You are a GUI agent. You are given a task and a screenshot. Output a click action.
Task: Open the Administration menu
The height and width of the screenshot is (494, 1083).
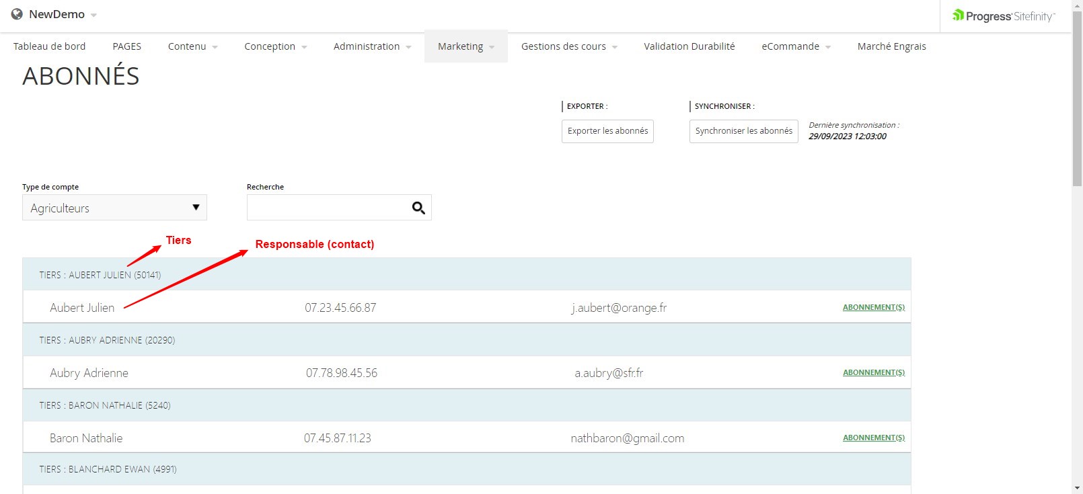coord(372,46)
